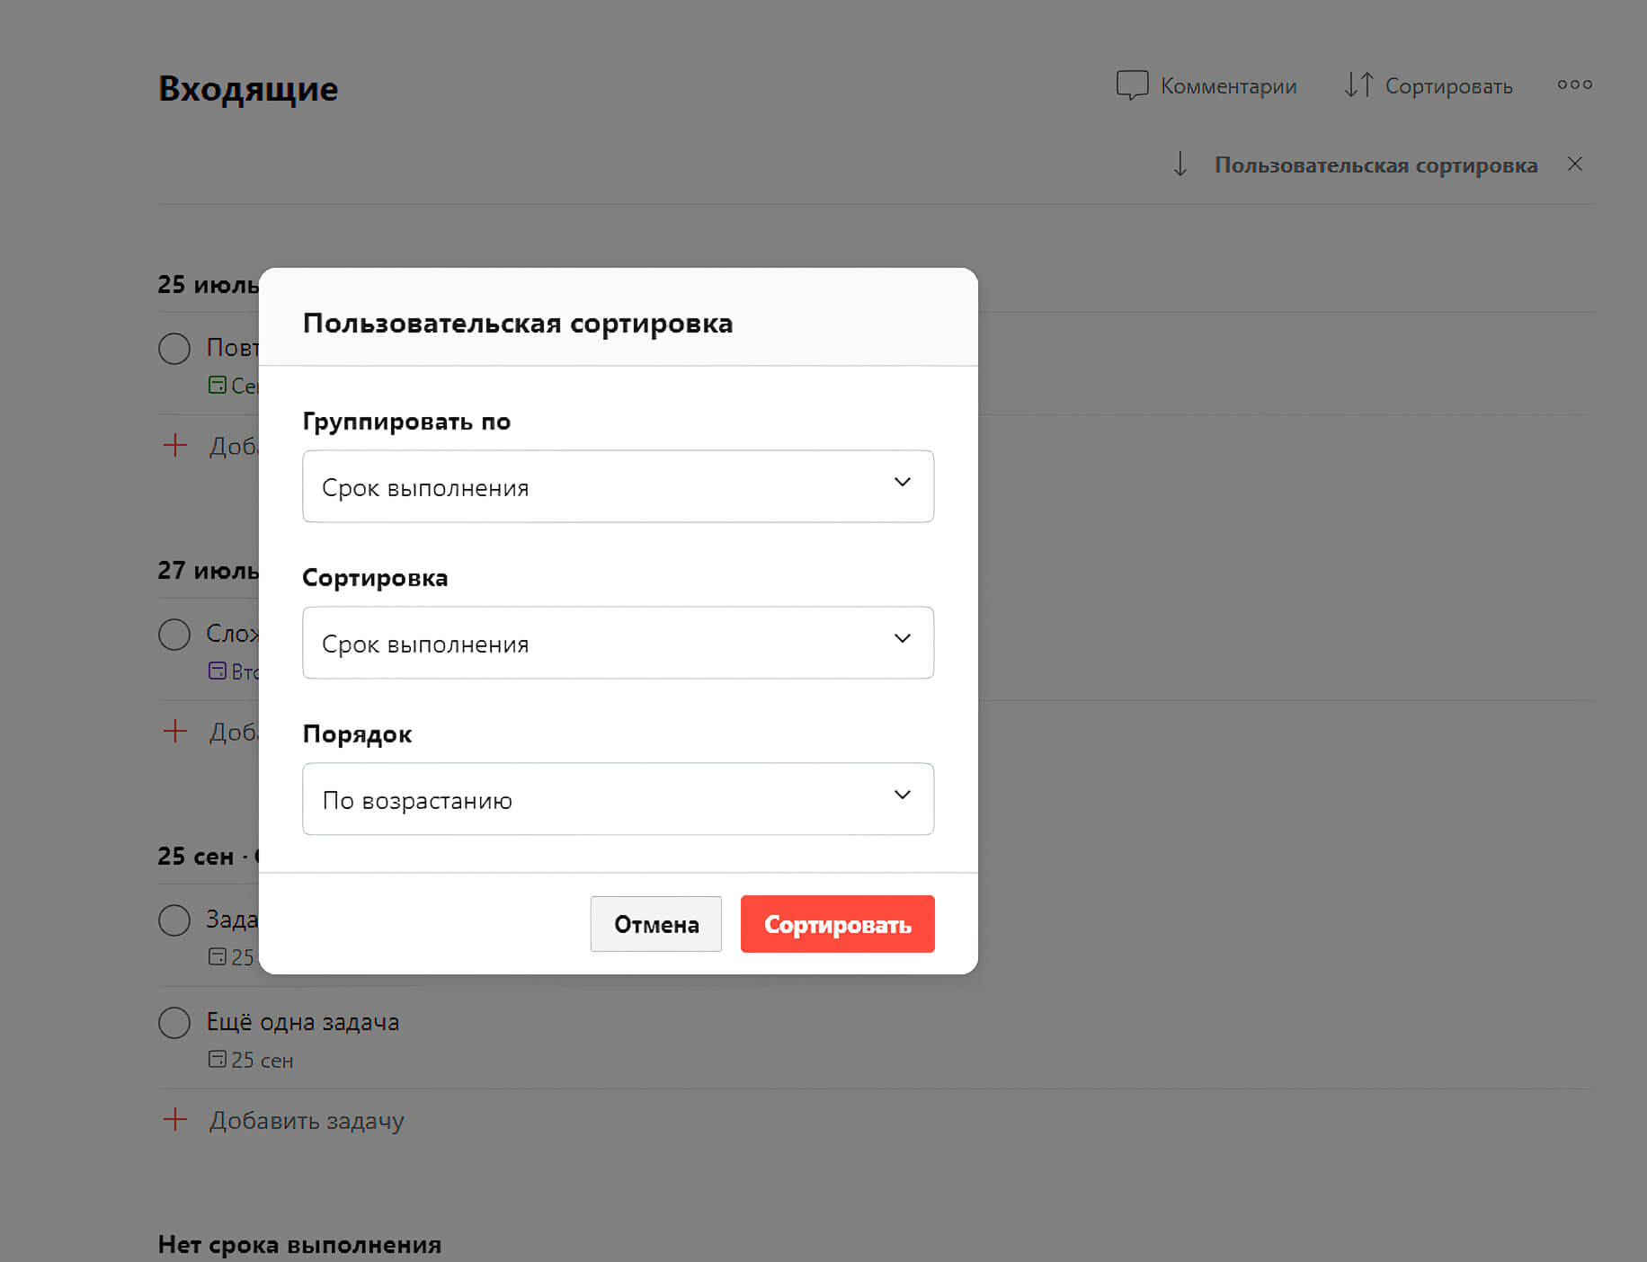Click the Пользовательская сортировка label in header
Screen dimensions: 1647x1262
click(x=1375, y=165)
